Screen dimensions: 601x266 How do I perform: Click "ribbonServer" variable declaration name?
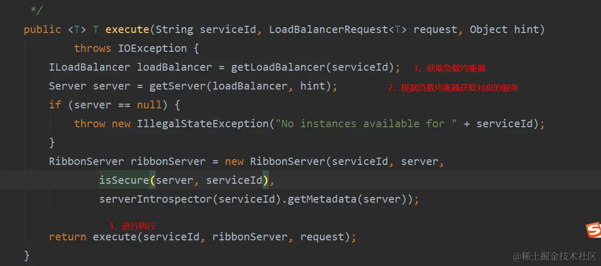[168, 161]
